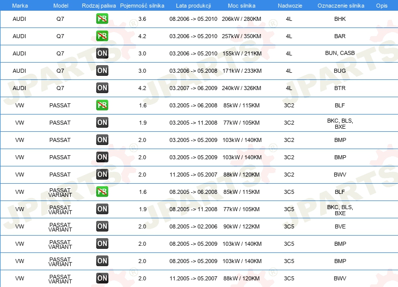This screenshot has height=287, width=398.
Task: Select the engine code BTR cell
Action: pyautogui.click(x=340, y=88)
